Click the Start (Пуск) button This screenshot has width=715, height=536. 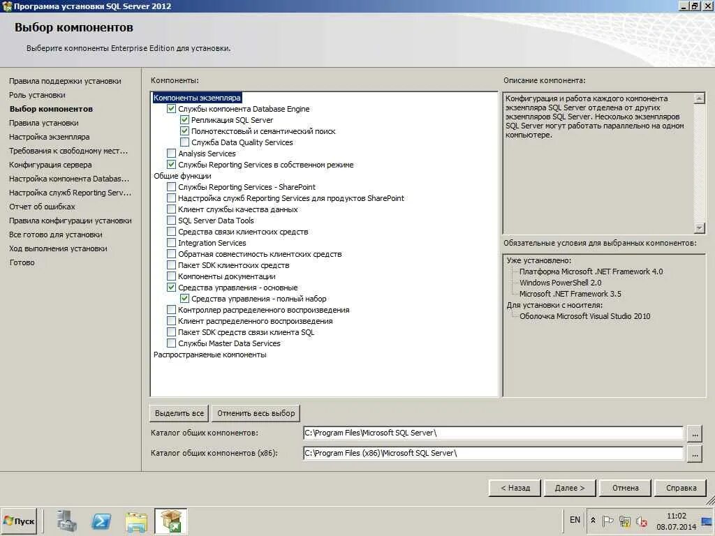point(19,521)
